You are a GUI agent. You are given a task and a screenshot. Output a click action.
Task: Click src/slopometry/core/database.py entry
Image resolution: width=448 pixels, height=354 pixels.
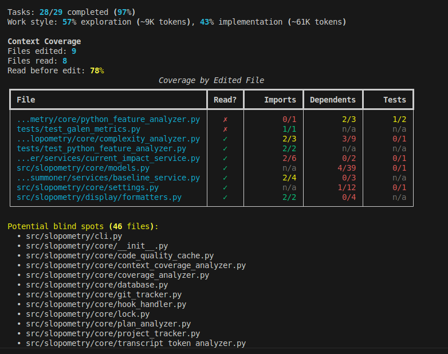point(97,285)
